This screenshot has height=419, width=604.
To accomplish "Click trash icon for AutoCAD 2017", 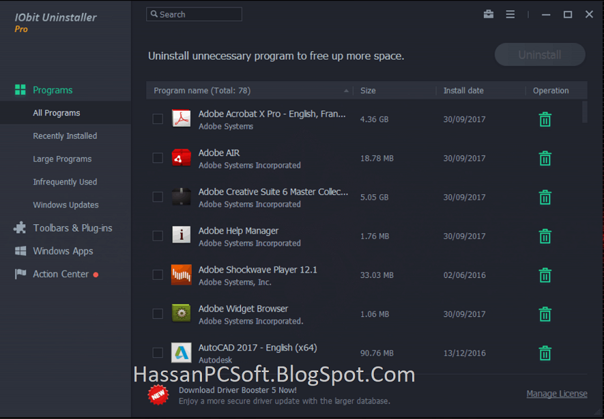I will [545, 353].
